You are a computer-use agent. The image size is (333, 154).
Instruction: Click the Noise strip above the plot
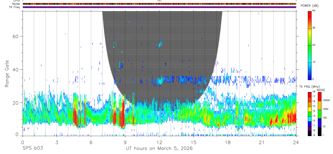(159, 4)
